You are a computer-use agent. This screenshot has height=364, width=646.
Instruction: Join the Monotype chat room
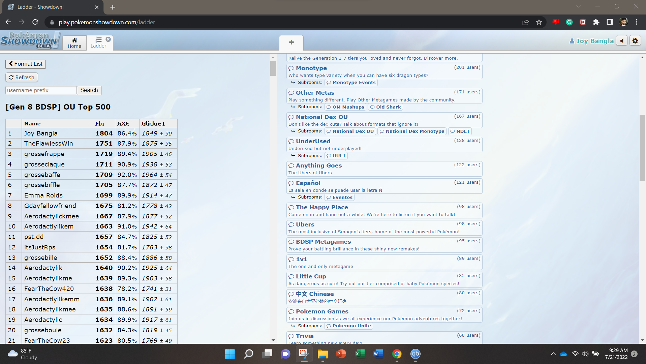tap(384, 71)
